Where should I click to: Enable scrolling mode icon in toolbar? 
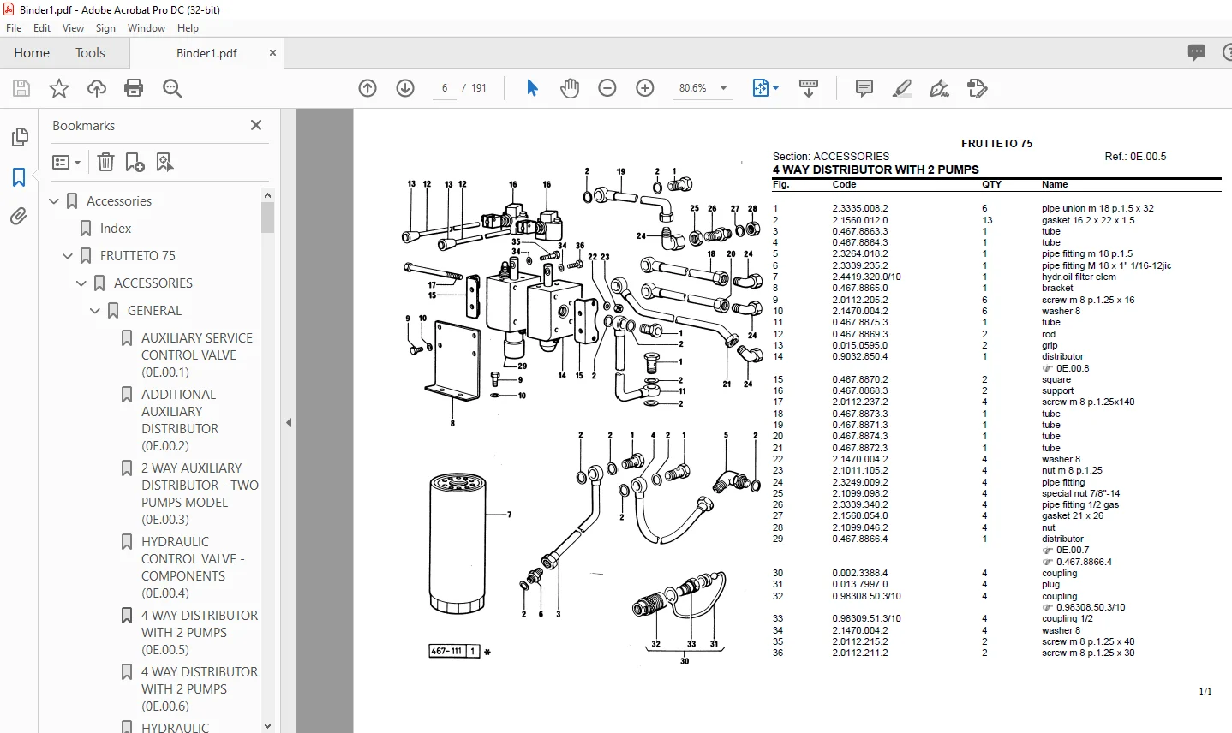[x=808, y=88]
